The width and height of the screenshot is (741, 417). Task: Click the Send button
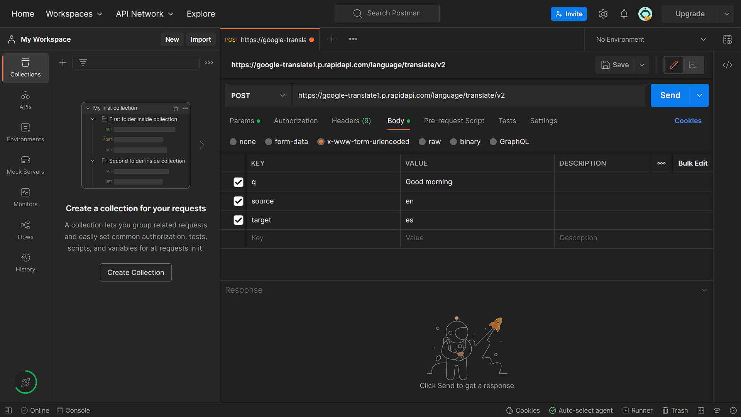click(x=670, y=95)
